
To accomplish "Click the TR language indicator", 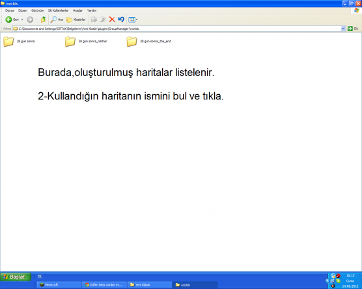I will click(x=40, y=277).
